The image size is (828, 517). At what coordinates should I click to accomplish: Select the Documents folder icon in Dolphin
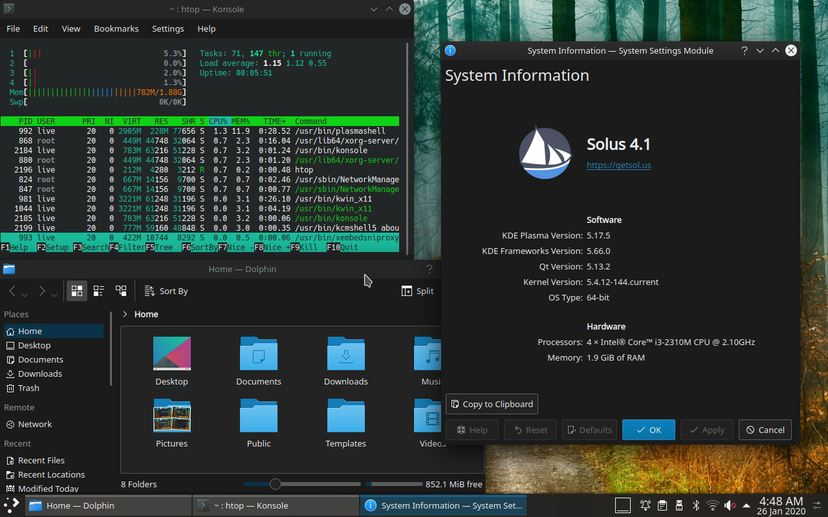click(x=259, y=353)
